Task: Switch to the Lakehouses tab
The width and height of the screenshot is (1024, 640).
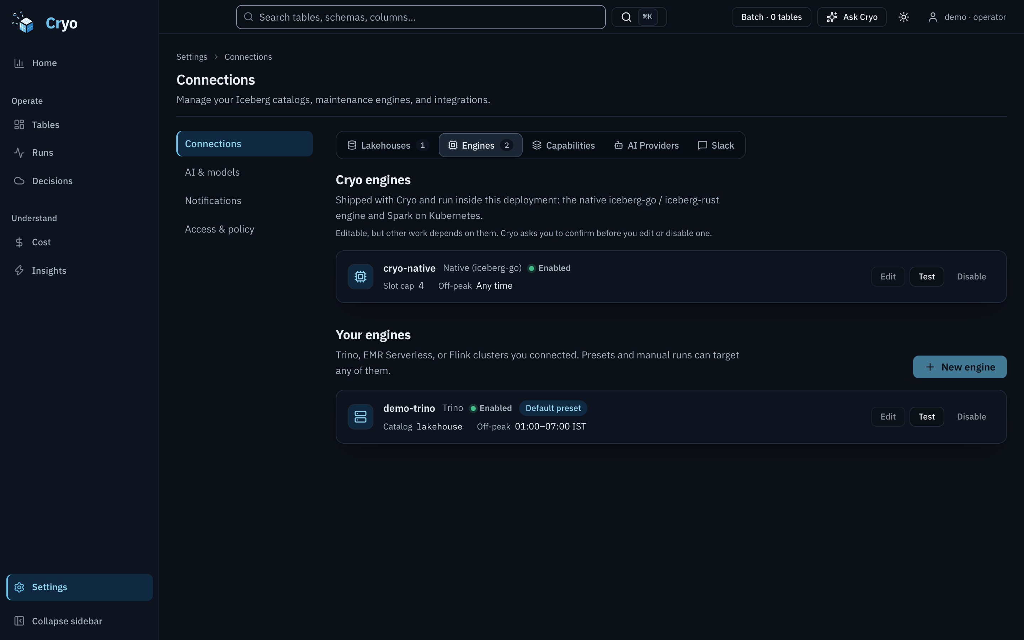Action: 388,145
